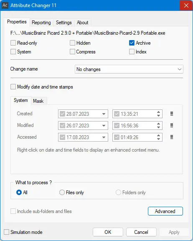Tick Modify date and time stamps
The height and width of the screenshot is (241, 193).
pos(13,87)
